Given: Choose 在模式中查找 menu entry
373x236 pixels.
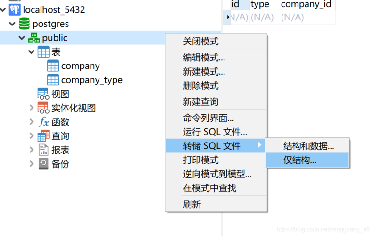Looking at the screenshot, I should click(216, 188).
